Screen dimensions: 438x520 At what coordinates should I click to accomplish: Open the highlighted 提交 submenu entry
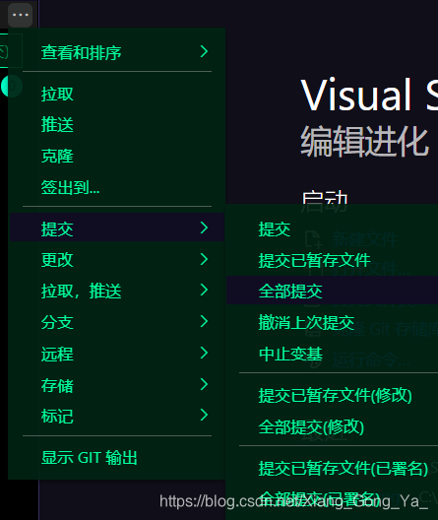(x=117, y=228)
